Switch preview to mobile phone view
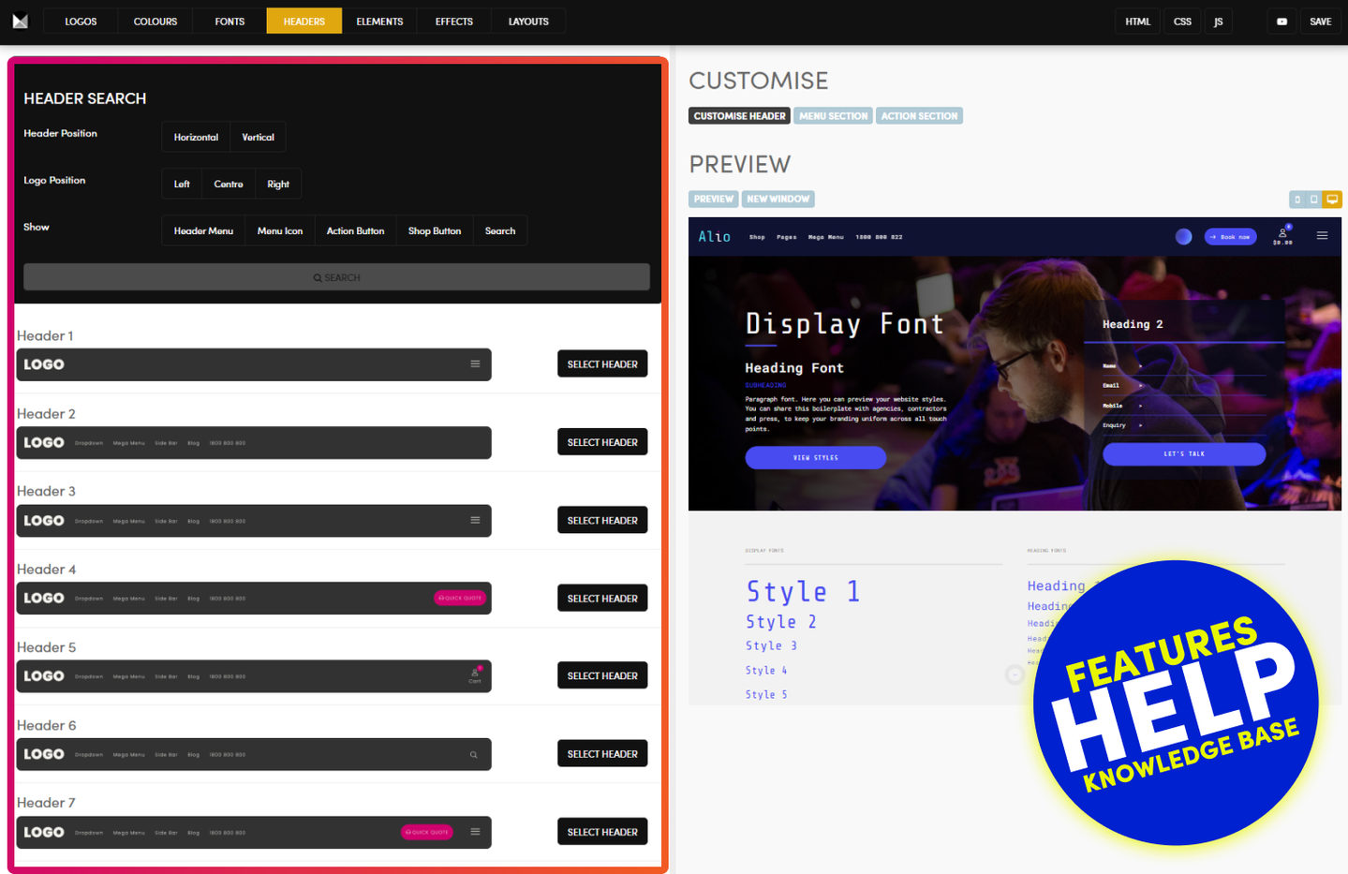This screenshot has width=1348, height=874. pyautogui.click(x=1297, y=200)
